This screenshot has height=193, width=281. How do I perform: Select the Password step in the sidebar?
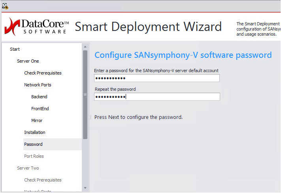point(52,144)
